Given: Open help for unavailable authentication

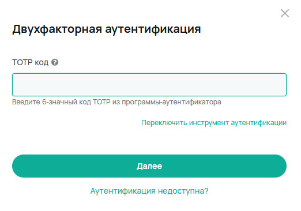Looking at the screenshot, I should tap(149, 191).
